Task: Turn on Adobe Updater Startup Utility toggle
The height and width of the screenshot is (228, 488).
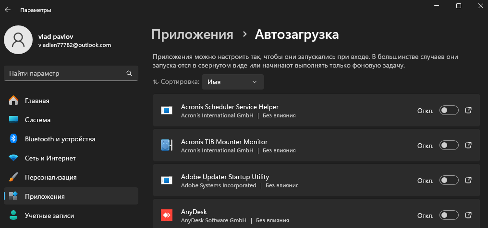Action: [x=449, y=180]
